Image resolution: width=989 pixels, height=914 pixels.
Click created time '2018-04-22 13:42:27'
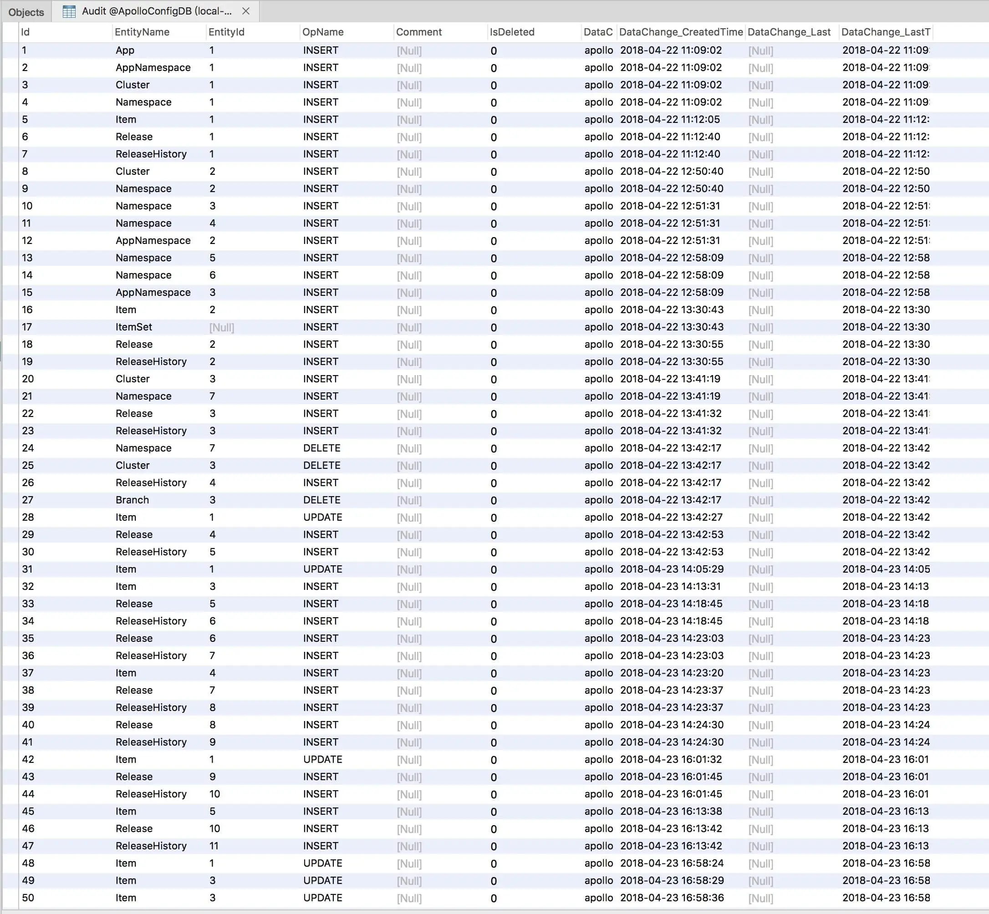(671, 518)
